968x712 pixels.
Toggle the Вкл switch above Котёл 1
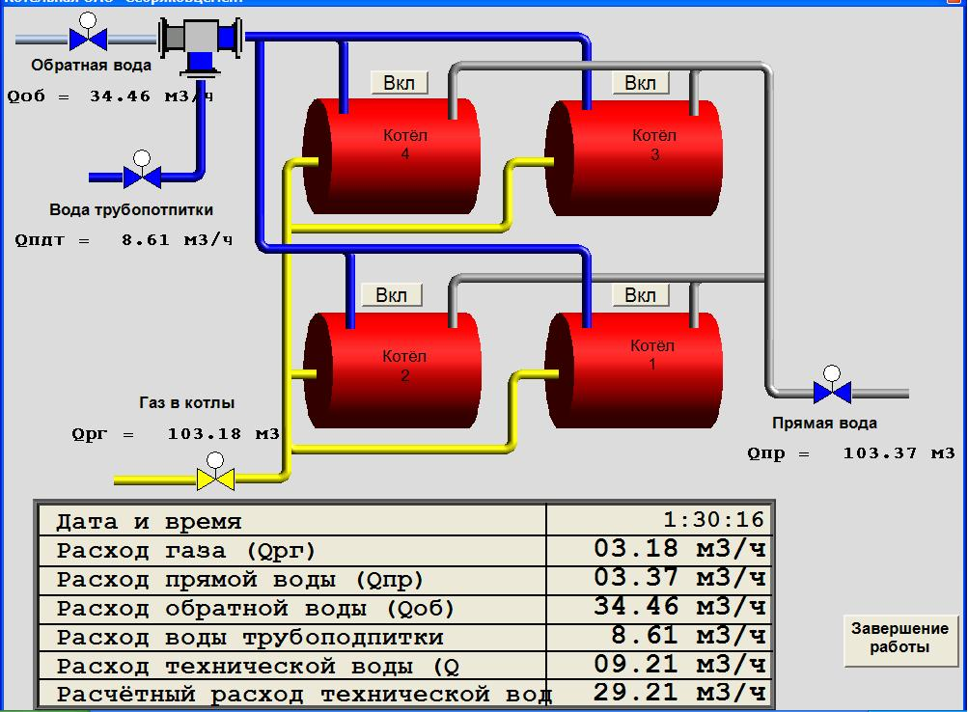(x=640, y=294)
